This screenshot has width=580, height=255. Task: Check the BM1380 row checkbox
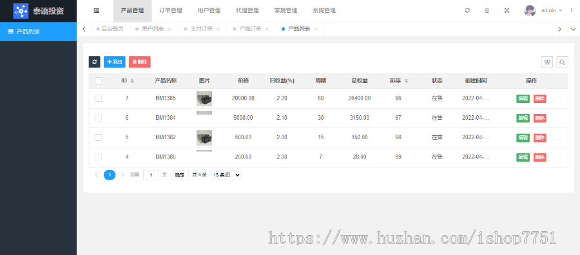[99, 157]
